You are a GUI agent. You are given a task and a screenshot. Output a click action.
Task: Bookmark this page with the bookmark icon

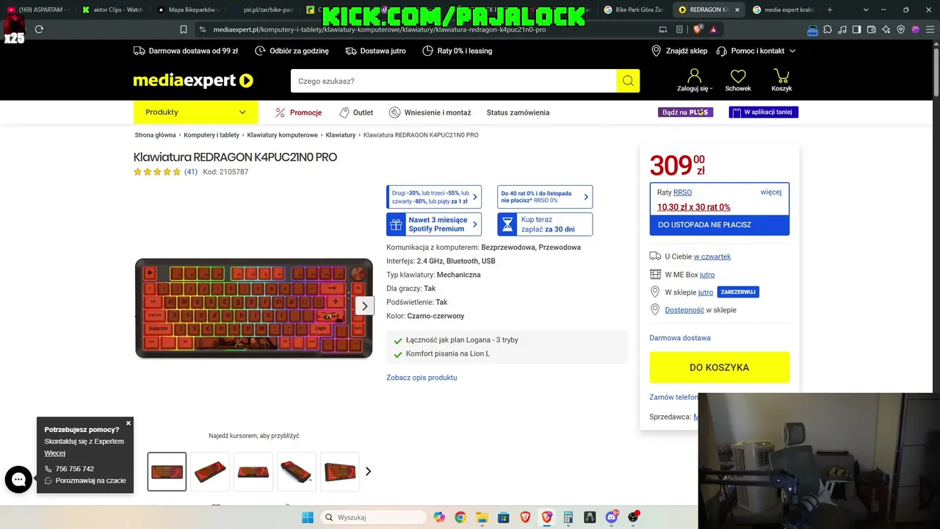[x=184, y=29]
